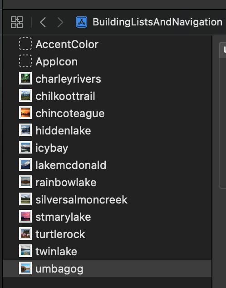Image resolution: width=226 pixels, height=288 pixels.
Task: Select the chincoteague asset name
Action: (x=70, y=114)
